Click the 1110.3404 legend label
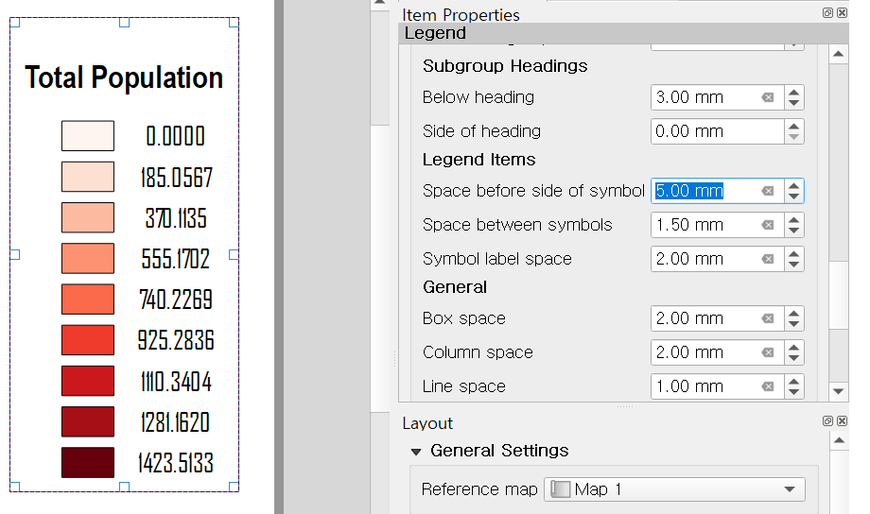 click(176, 382)
